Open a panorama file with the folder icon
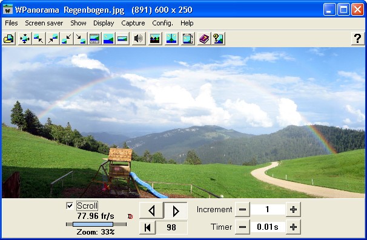This screenshot has height=240, width=367. 9,39
